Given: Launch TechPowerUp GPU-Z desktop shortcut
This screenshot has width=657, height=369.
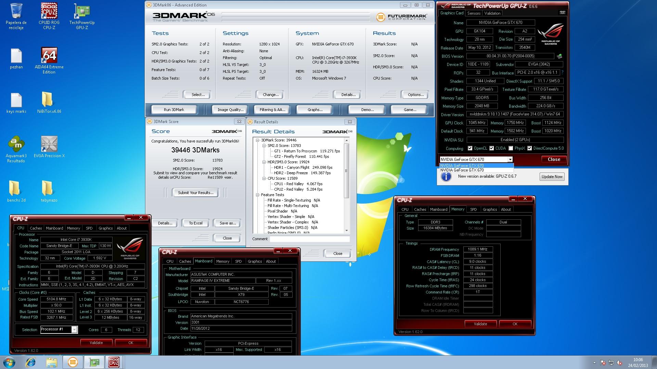Looking at the screenshot, I should [82, 16].
